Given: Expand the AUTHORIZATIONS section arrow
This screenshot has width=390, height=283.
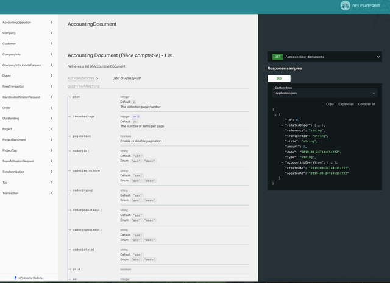Looking at the screenshot, I should 97,79.
